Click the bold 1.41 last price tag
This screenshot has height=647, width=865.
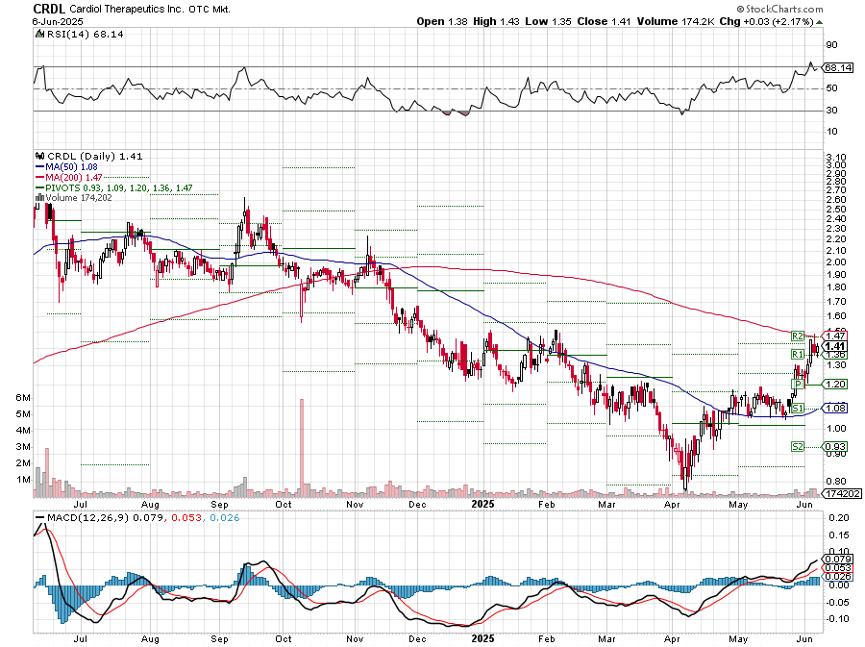[836, 346]
